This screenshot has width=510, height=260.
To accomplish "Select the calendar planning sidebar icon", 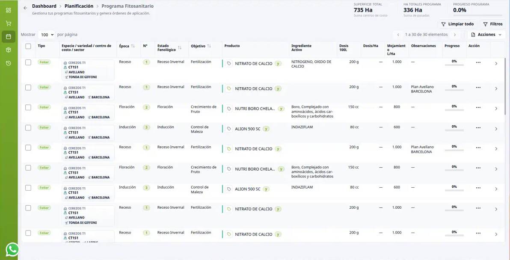I will tap(9, 37).
